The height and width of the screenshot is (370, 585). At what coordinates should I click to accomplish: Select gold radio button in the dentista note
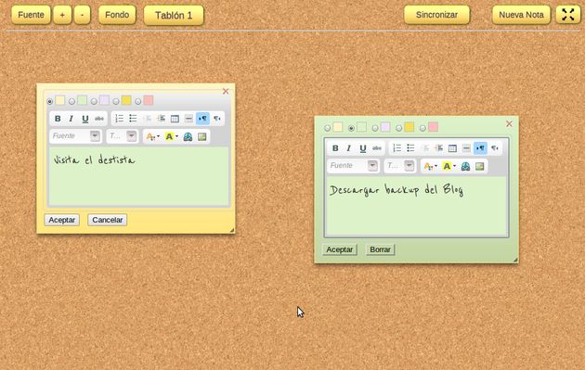(116, 101)
